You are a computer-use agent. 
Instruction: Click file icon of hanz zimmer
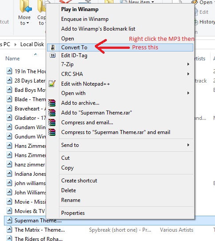(x=9, y=165)
